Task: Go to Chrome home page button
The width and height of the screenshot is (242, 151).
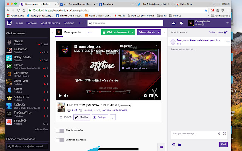Action: coord(24,10)
